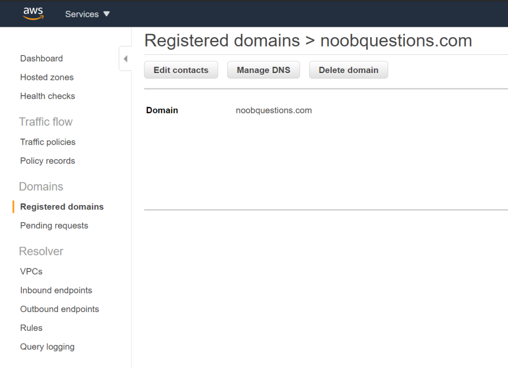This screenshot has height=368, width=508.
Task: Click the Delete domain button
Action: (349, 70)
